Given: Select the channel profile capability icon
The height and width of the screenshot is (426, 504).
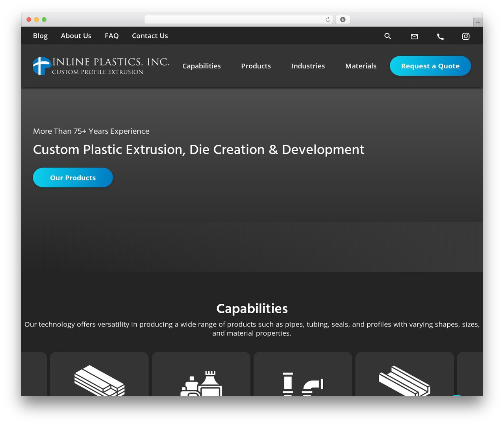Looking at the screenshot, I should click(404, 380).
